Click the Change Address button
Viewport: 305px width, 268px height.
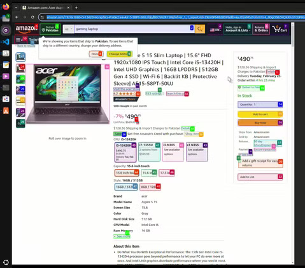(120, 54)
